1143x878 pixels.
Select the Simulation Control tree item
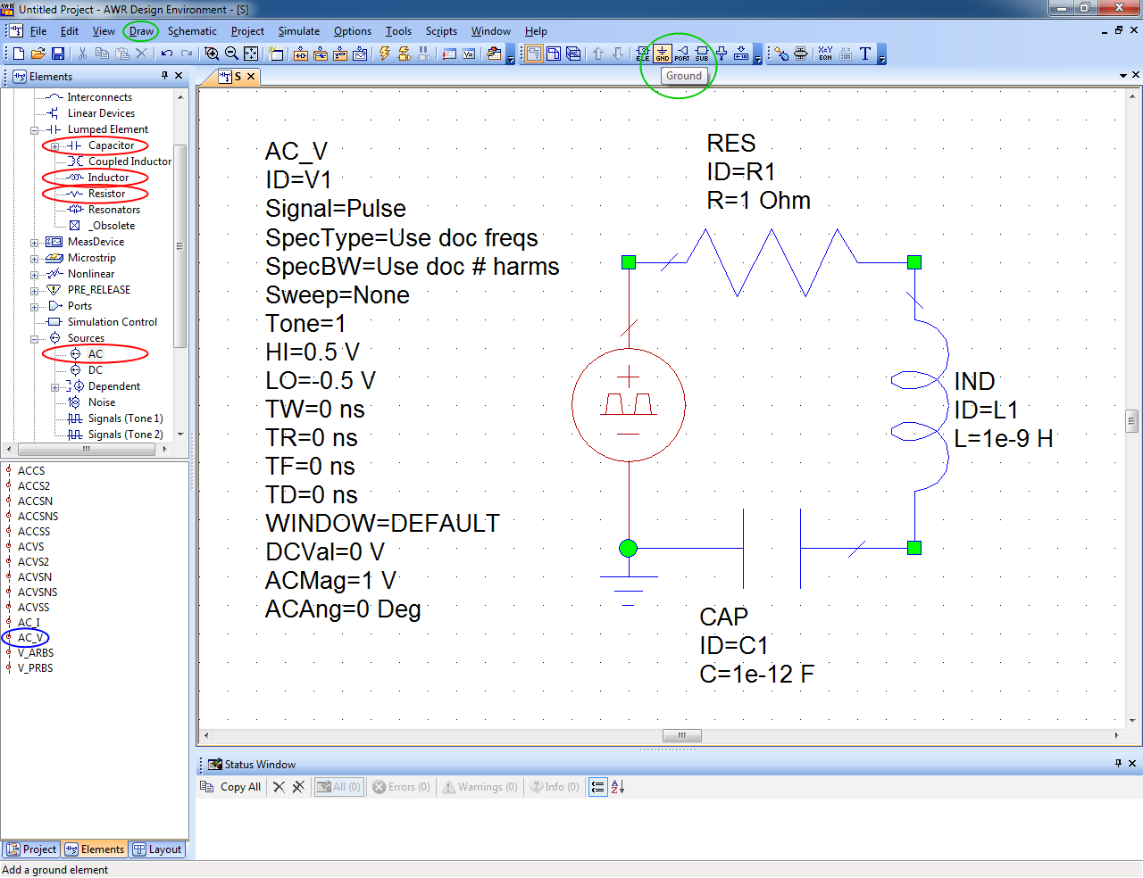coord(112,322)
